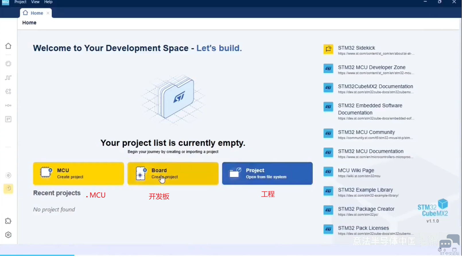Open the clock waveform sidebar icon
462x258 pixels.
point(8,78)
